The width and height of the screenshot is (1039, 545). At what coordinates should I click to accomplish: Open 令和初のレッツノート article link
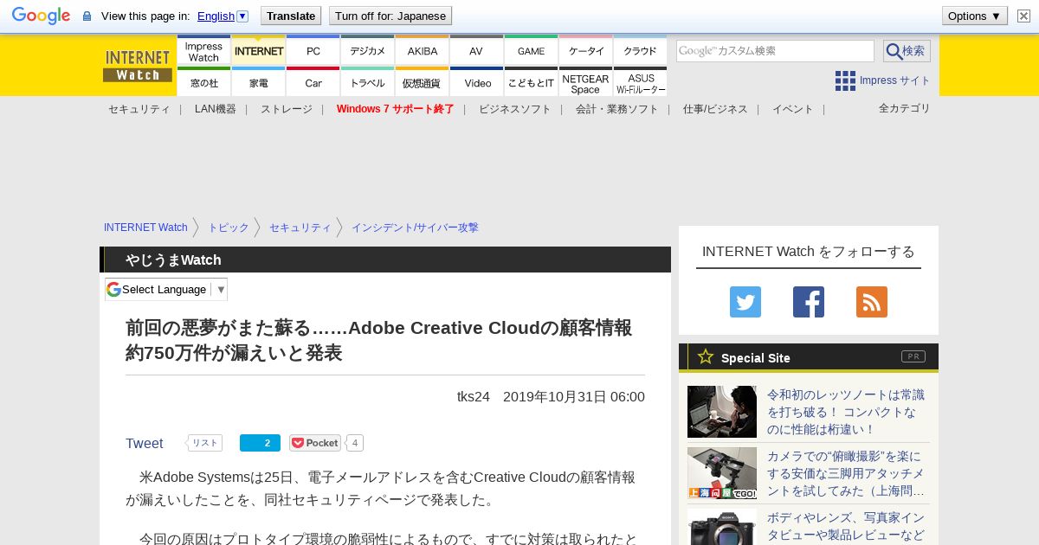pyautogui.click(x=846, y=412)
